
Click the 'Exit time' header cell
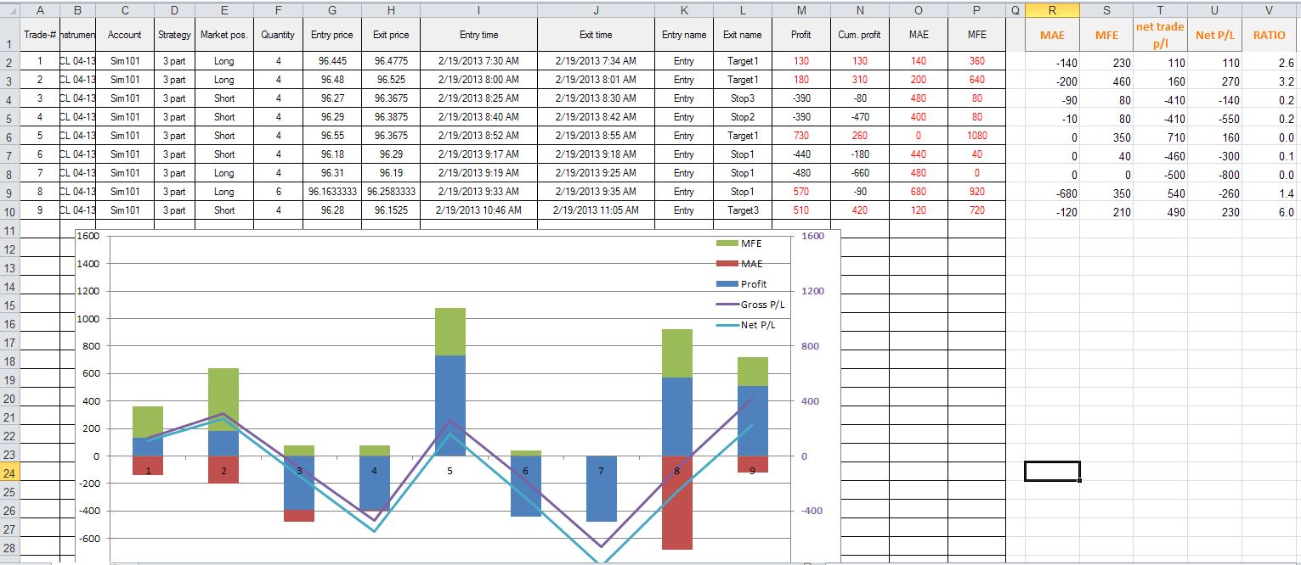[596, 36]
